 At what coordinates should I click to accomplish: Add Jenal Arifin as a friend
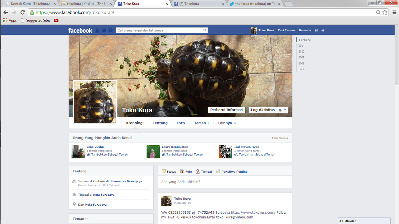pos(107,154)
